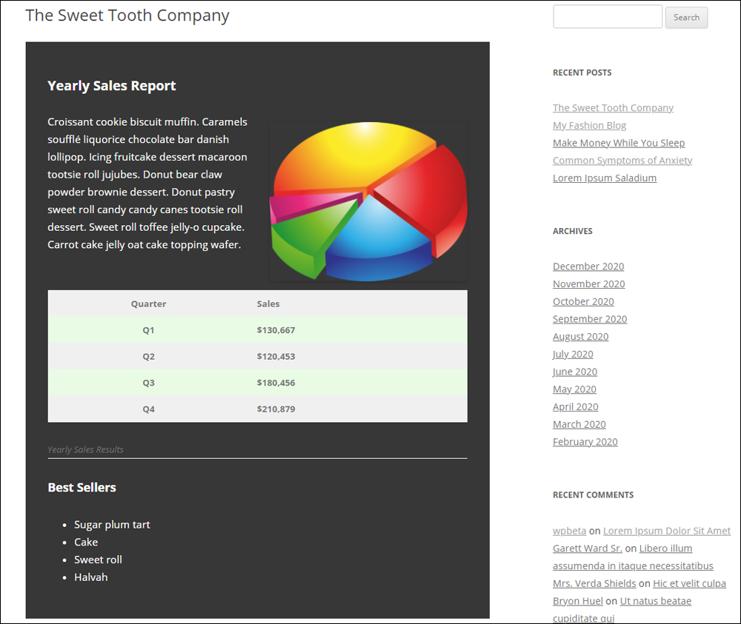Click the Archives widget heading
This screenshot has height=624, width=741.
(x=572, y=231)
